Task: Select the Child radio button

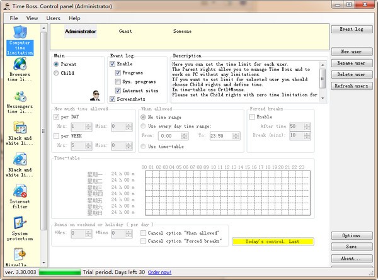Action: 57,73
